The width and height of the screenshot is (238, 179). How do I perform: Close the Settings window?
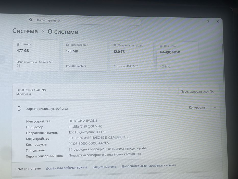click(x=218, y=21)
